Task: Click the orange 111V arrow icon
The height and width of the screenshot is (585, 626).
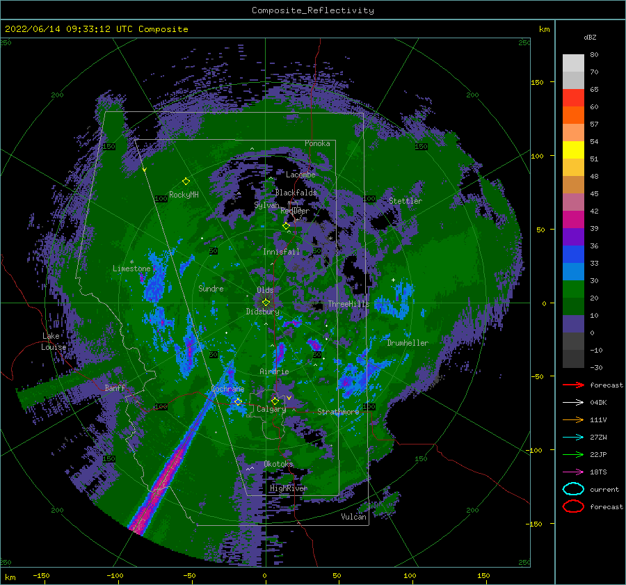Action: coord(573,419)
